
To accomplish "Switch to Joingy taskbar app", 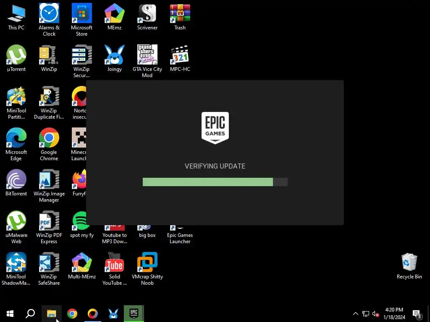I will click(113, 314).
